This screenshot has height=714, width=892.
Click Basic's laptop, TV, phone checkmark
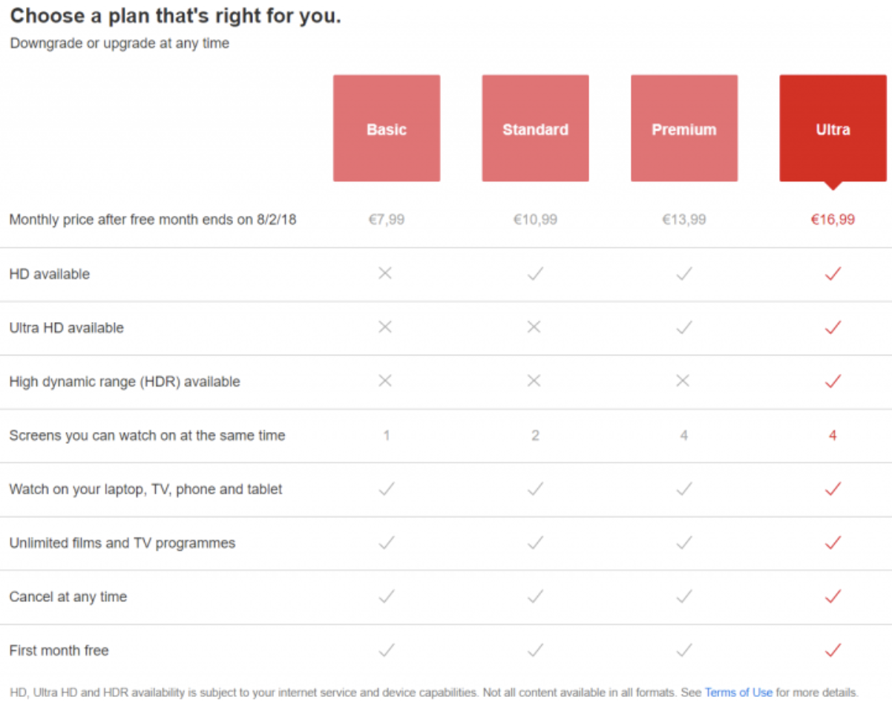point(387,488)
